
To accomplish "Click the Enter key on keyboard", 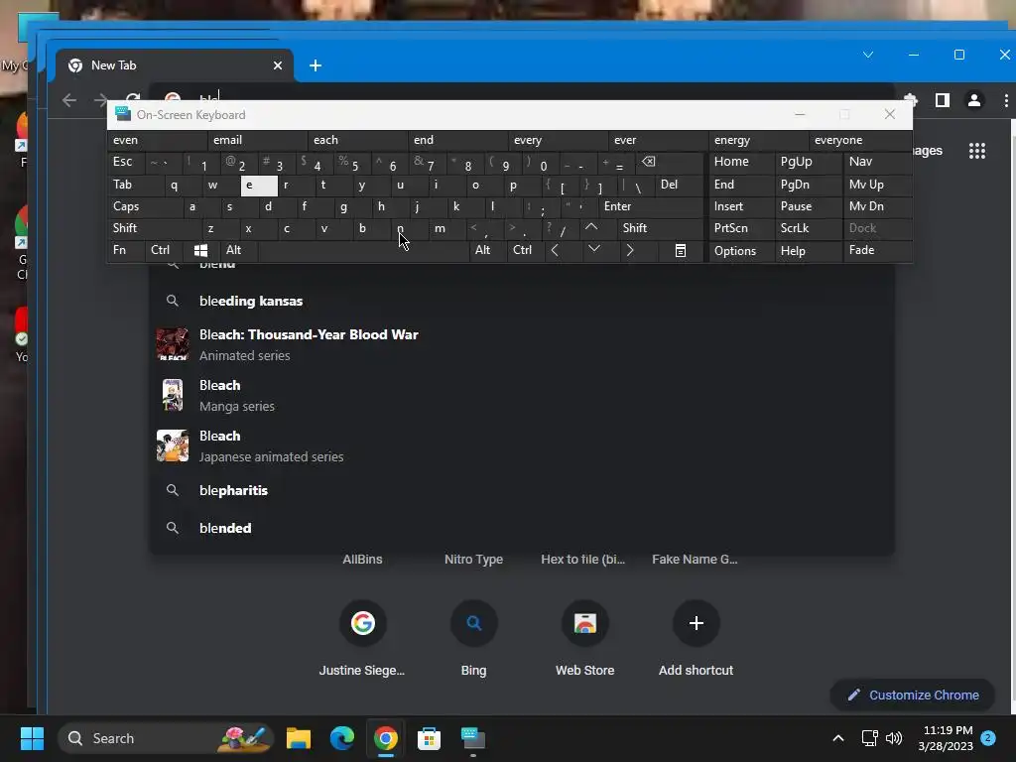I will (x=651, y=206).
